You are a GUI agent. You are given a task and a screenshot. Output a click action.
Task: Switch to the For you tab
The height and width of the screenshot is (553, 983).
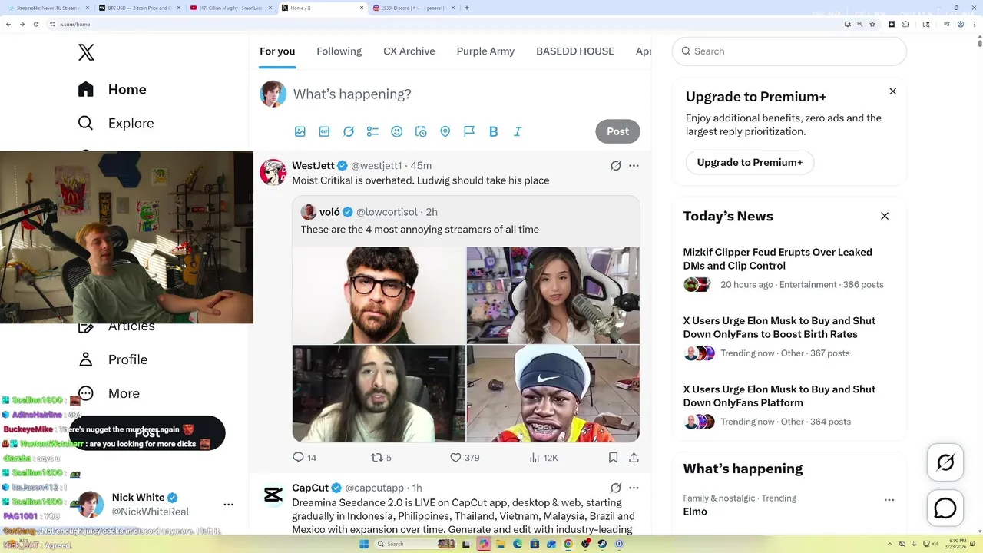(277, 51)
